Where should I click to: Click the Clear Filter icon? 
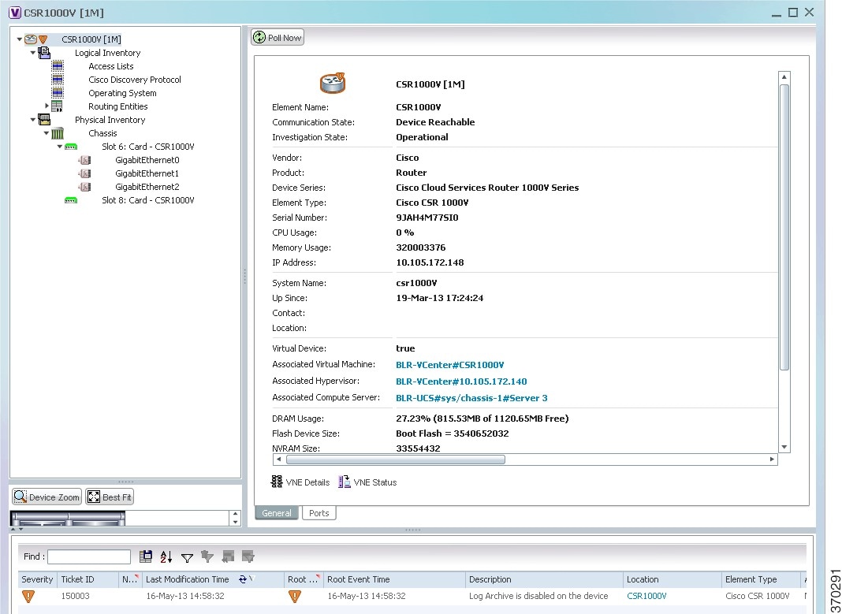207,556
